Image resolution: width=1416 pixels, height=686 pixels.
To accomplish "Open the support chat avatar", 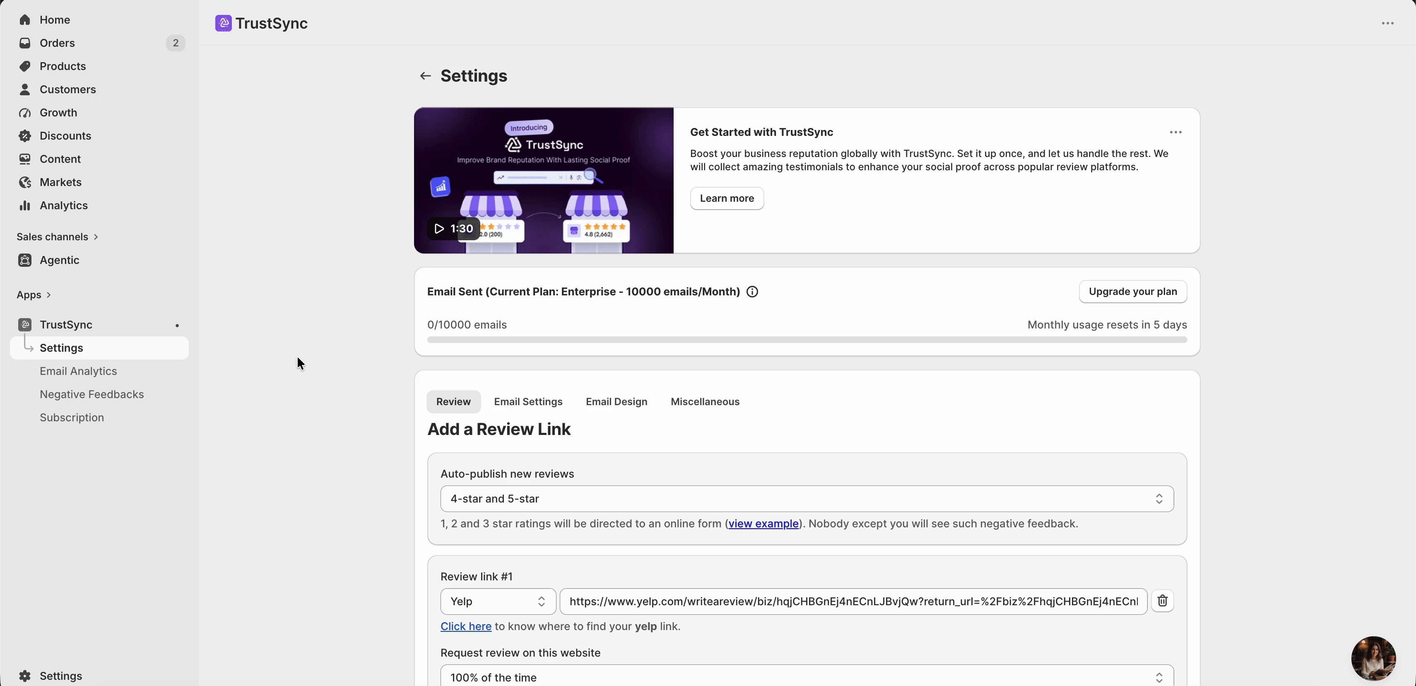I will point(1373,658).
